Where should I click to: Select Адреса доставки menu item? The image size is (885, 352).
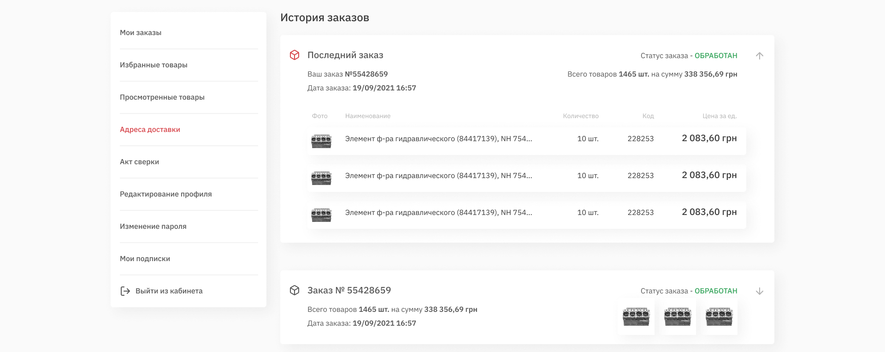[x=150, y=130]
